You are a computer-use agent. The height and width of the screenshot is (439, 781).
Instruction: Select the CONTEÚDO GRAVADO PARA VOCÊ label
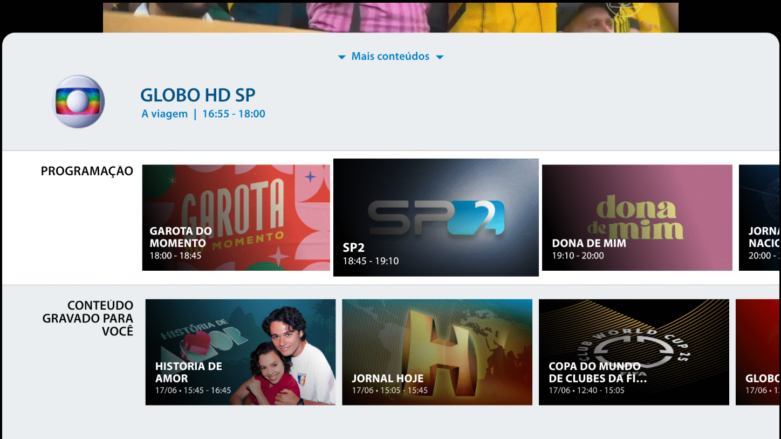click(x=88, y=318)
